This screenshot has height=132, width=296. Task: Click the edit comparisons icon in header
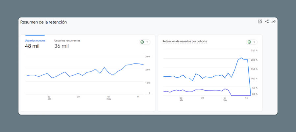pos(260,22)
